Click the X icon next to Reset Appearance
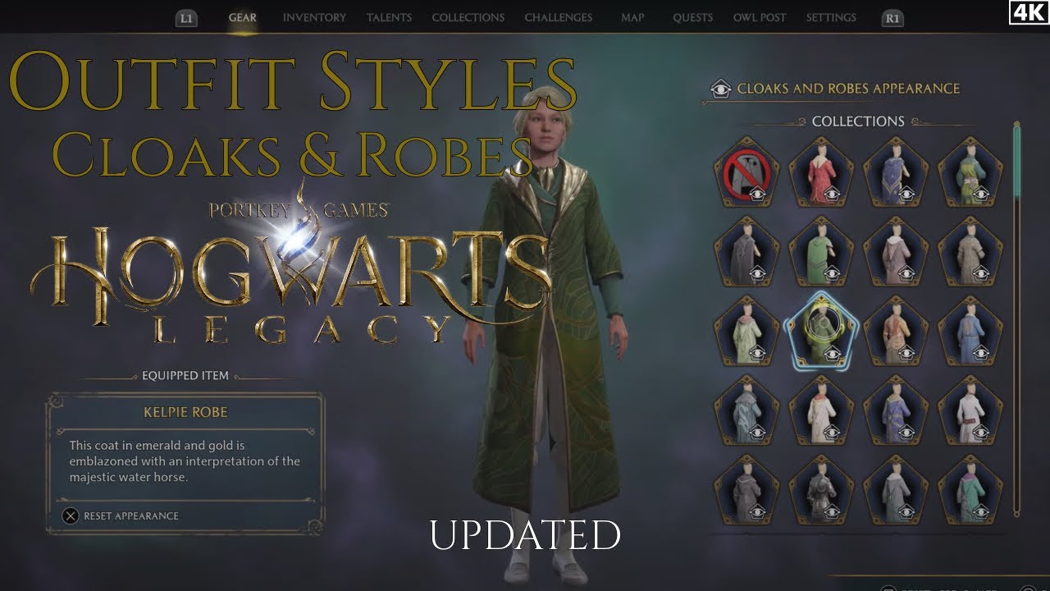 pyautogui.click(x=71, y=516)
